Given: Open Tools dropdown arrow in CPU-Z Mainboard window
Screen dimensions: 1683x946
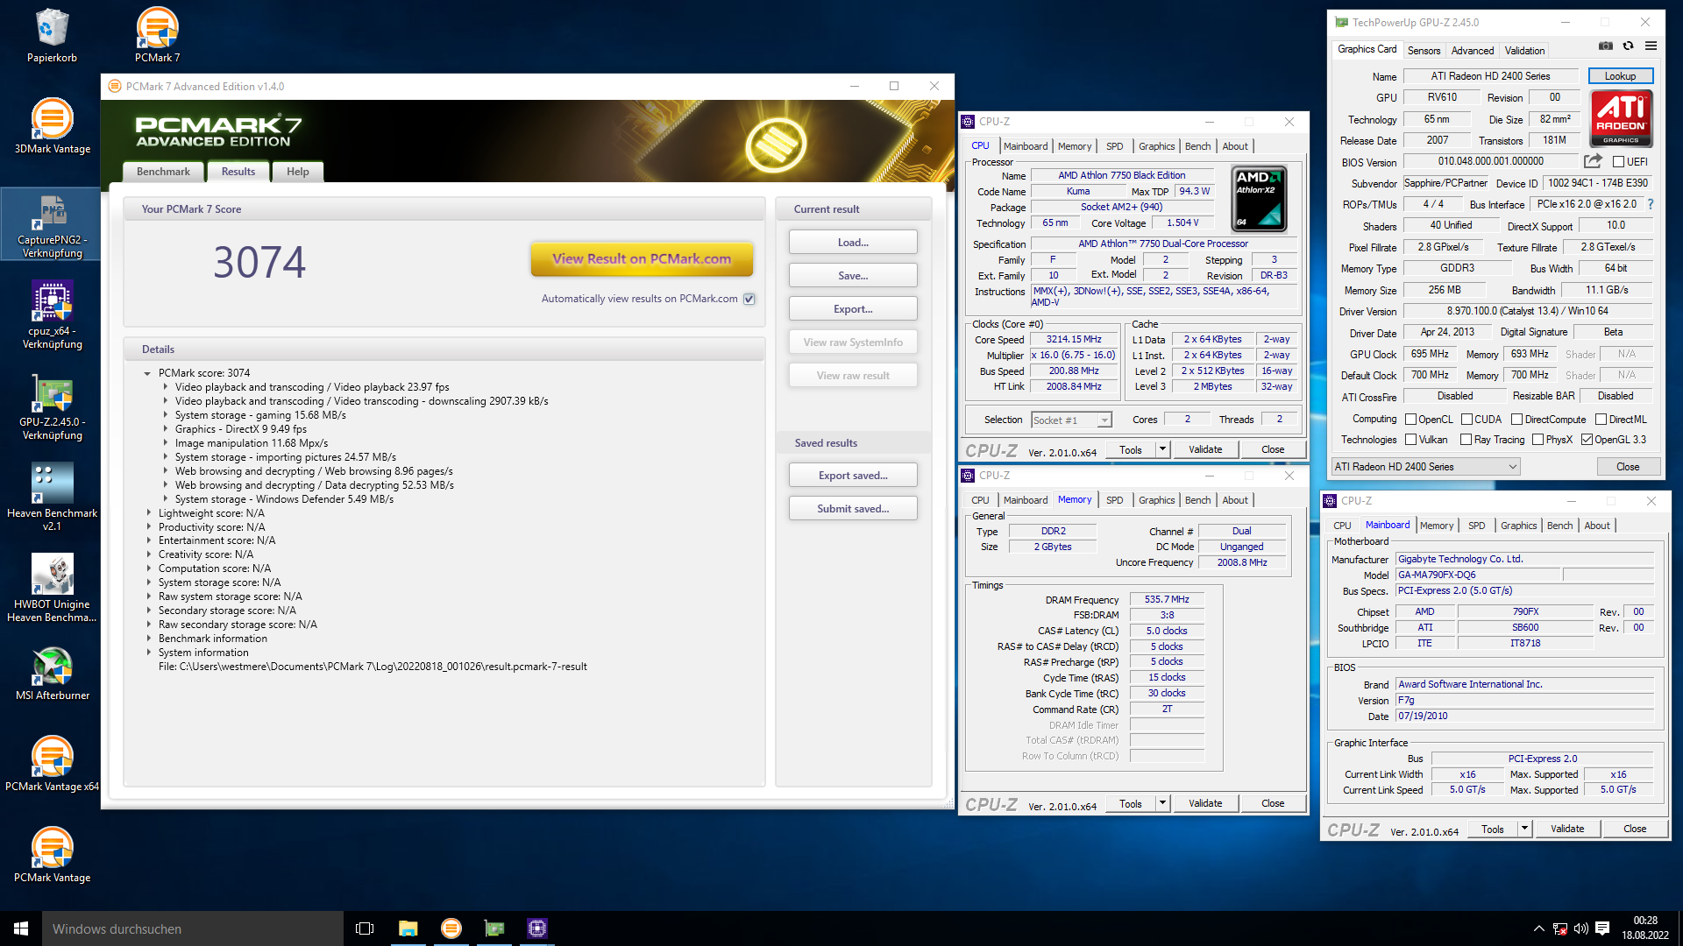Looking at the screenshot, I should tap(1524, 829).
